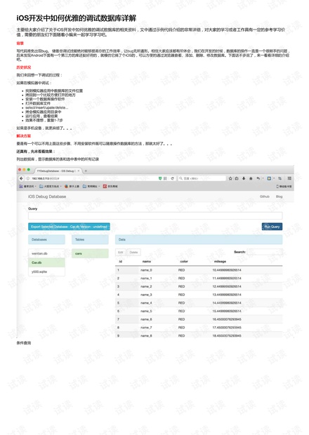Click the Edit button above the table

[x=121, y=252]
